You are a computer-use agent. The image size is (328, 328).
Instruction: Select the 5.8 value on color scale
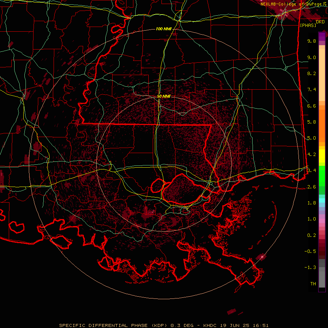pos(312,122)
